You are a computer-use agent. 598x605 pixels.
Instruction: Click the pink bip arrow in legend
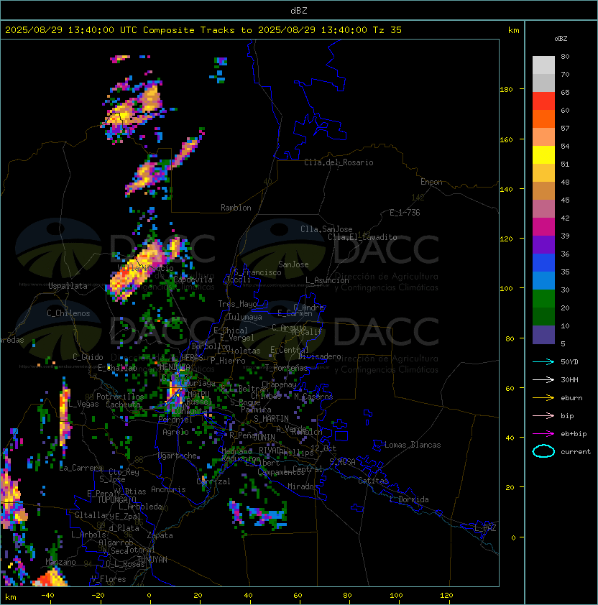point(543,415)
